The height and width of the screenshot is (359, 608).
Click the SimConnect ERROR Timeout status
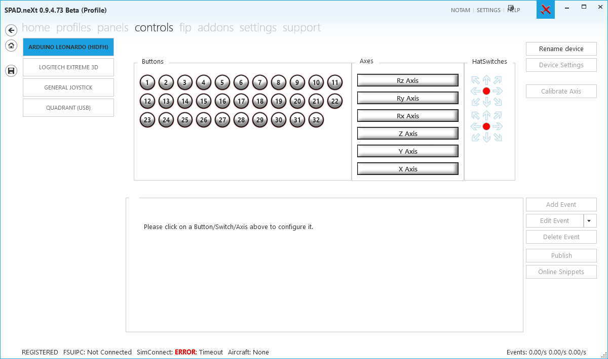(x=180, y=352)
